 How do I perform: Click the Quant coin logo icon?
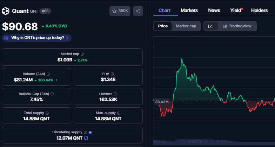tap(6, 11)
